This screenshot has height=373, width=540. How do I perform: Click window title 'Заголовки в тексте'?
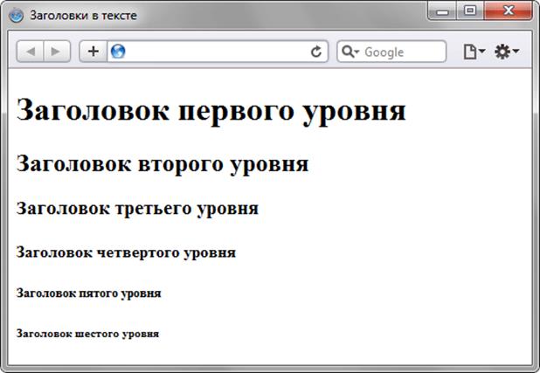pos(83,16)
